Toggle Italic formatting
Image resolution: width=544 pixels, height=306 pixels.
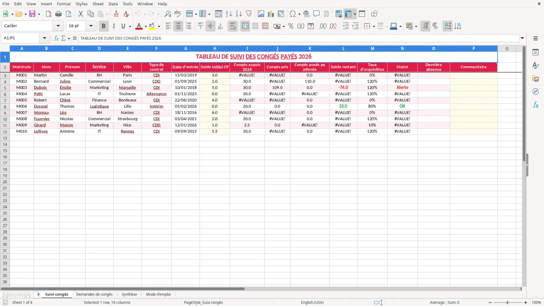[113, 26]
